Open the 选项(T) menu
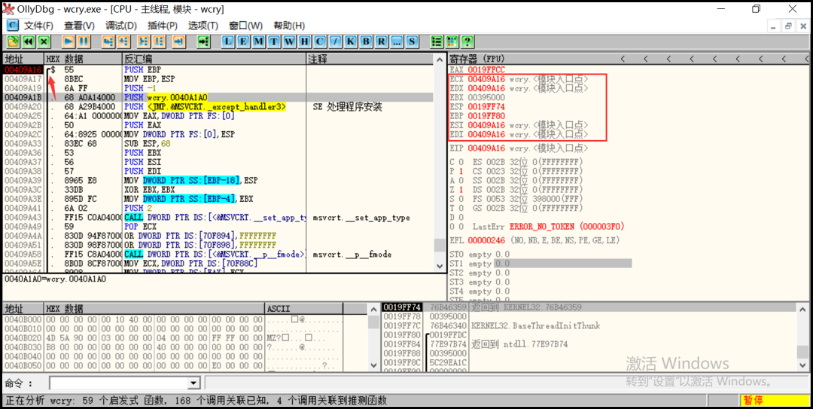Viewport: 813px width, 409px height. click(x=202, y=26)
